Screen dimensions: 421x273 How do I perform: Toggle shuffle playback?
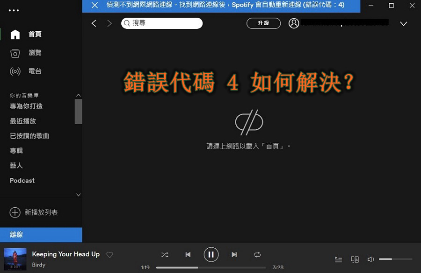tap(165, 254)
